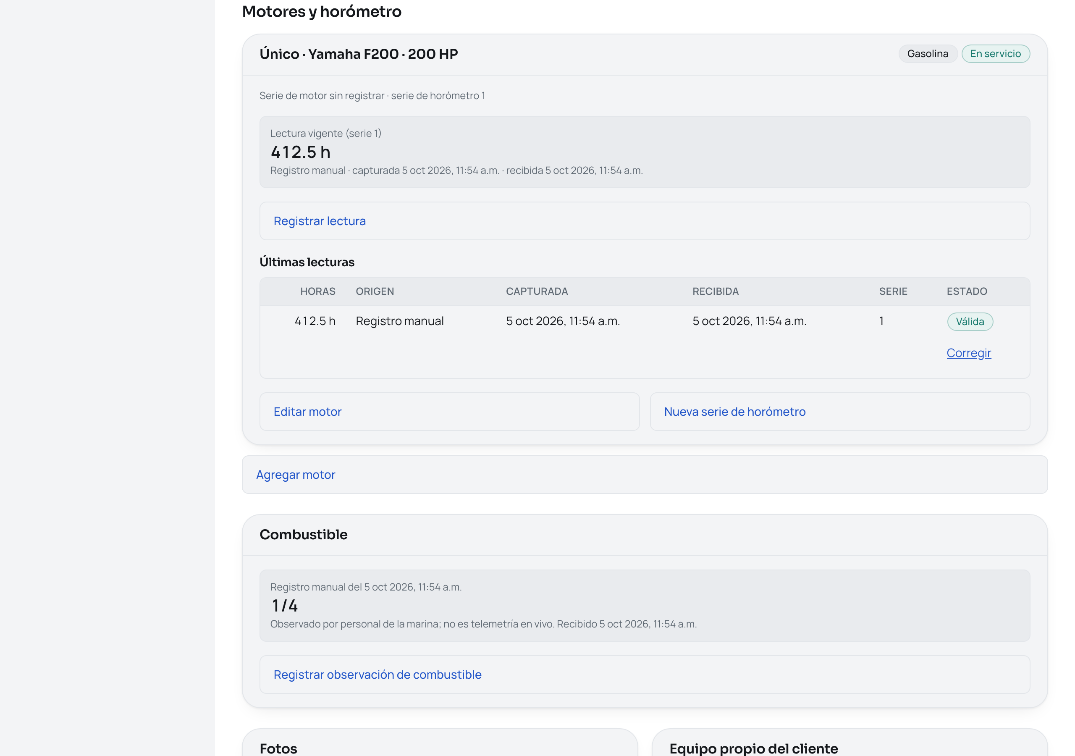
Task: Select the CAPTURADA column header
Action: tap(537, 291)
